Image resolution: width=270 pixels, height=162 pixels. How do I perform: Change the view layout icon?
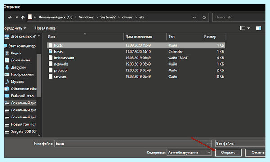[242, 28]
